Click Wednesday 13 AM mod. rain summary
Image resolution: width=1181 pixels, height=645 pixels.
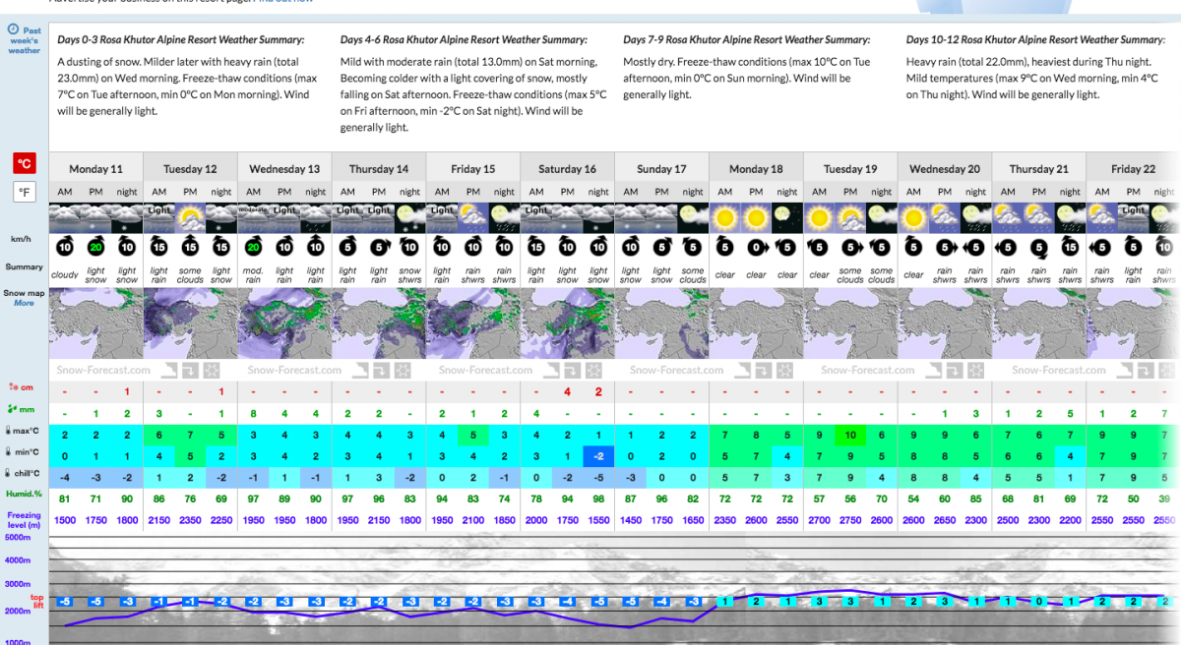point(254,275)
